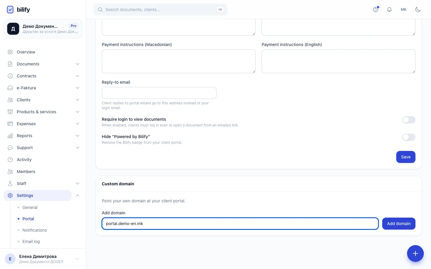Click the Expenses card icon

click(x=10, y=124)
